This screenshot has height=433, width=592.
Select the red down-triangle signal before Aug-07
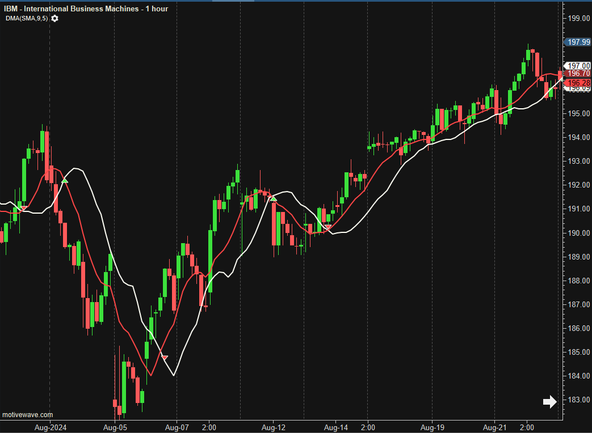[165, 357]
